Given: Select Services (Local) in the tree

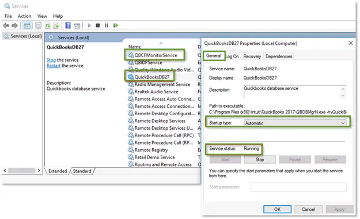Looking at the screenshot, I should [22, 36].
